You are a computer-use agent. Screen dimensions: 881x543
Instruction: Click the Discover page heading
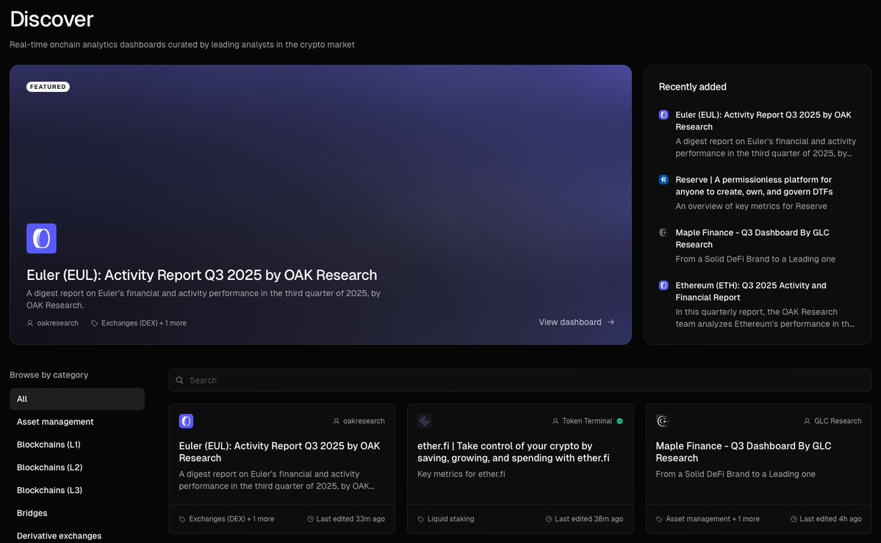click(x=51, y=19)
